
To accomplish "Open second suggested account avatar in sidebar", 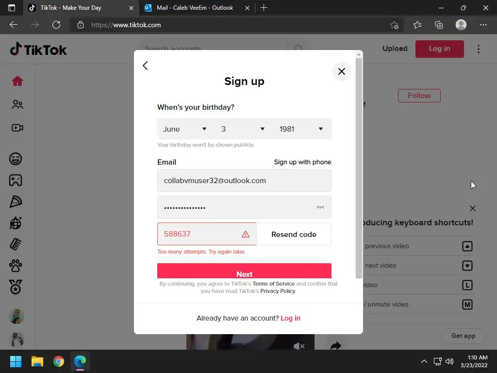I will pyautogui.click(x=17, y=339).
